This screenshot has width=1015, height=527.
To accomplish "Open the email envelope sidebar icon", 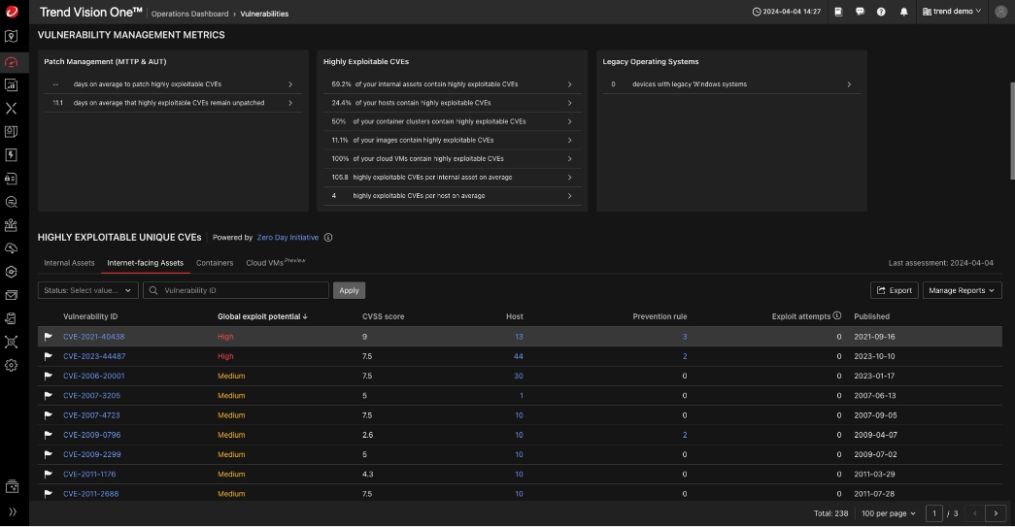I will 12,295.
